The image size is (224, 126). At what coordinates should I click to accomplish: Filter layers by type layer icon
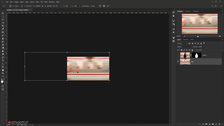pos(195,43)
